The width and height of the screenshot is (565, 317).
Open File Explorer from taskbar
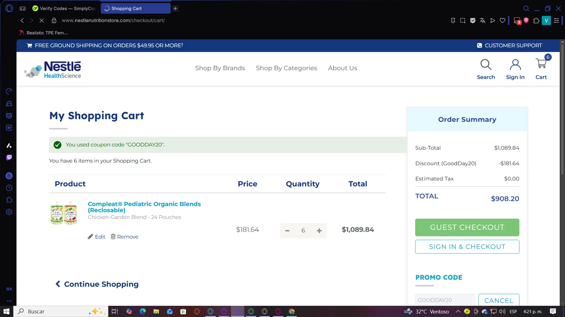pos(156,311)
